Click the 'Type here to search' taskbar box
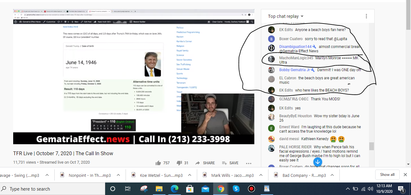411x195 pixels. pyautogui.click(x=52, y=189)
